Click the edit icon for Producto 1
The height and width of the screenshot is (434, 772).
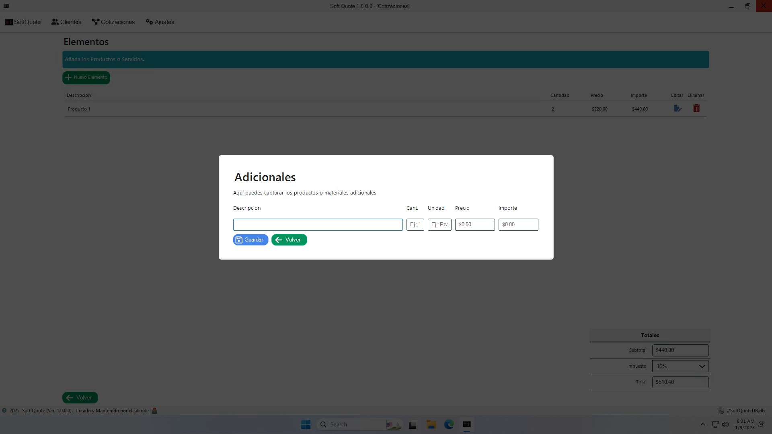pyautogui.click(x=678, y=108)
